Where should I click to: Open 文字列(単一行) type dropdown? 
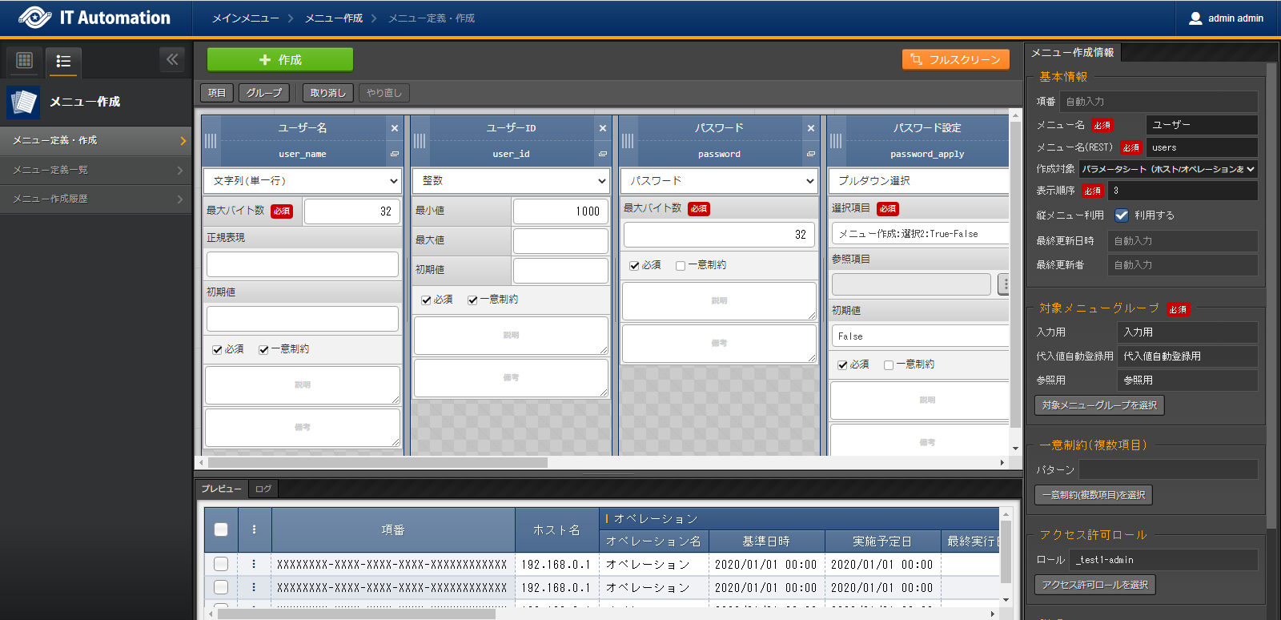(x=303, y=181)
